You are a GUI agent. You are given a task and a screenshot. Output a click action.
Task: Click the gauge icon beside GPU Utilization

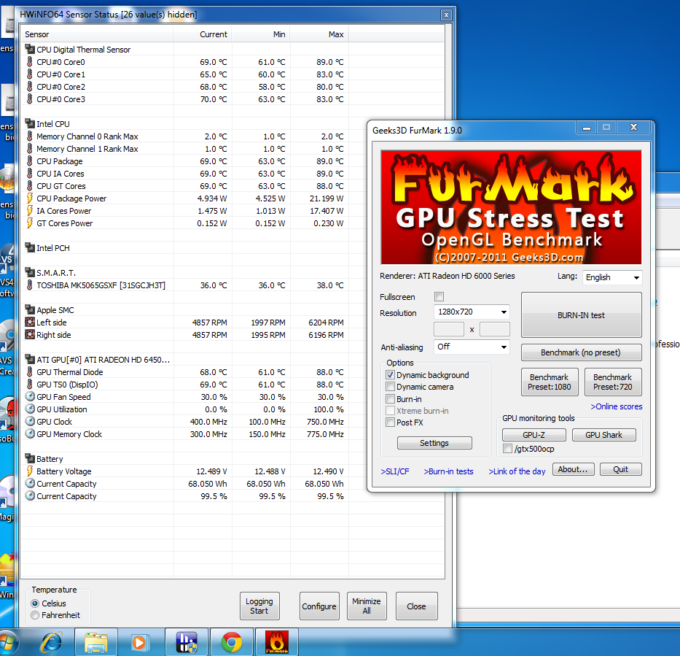click(30, 409)
